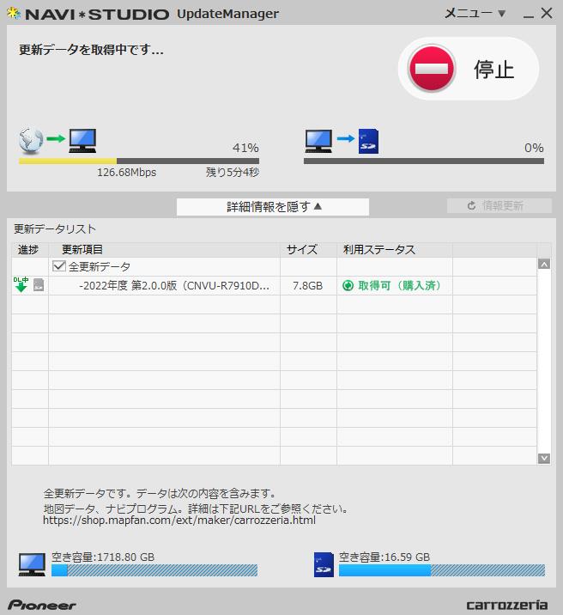The width and height of the screenshot is (563, 615).
Task: Click the 7.8GB size cell
Action: pos(308,285)
